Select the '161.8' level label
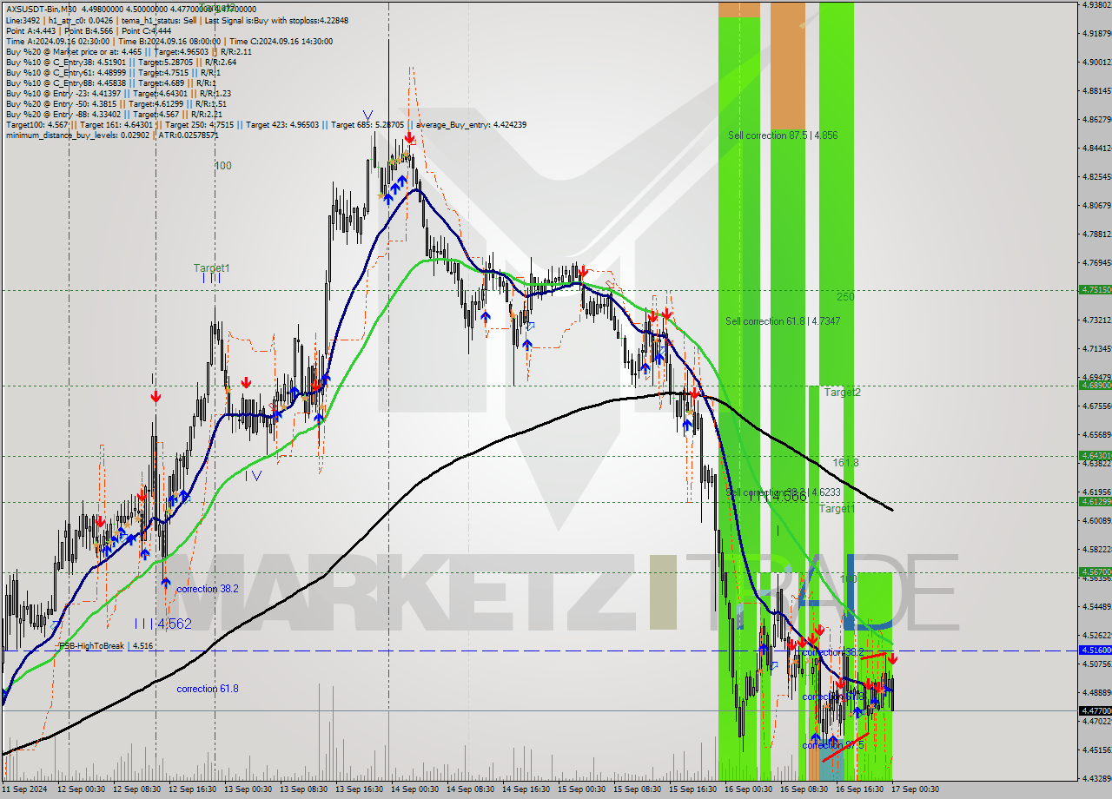This screenshot has width=1112, height=799. [845, 463]
